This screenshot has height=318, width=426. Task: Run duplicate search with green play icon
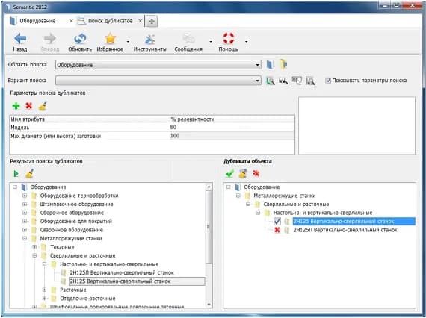coord(16,174)
